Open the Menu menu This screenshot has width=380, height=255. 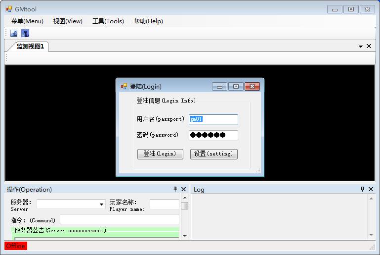27,21
